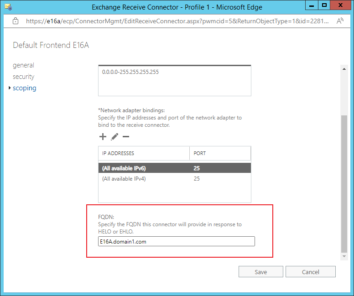
Task: Select the All available IPv4 row
Action: pos(175,179)
